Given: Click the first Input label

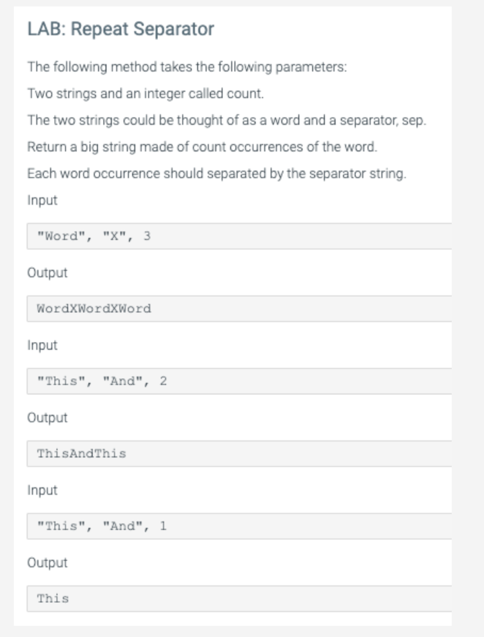Looking at the screenshot, I should point(42,201).
